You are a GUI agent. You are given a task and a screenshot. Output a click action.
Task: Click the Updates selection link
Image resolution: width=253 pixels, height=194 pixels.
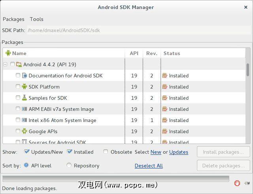click(179, 152)
